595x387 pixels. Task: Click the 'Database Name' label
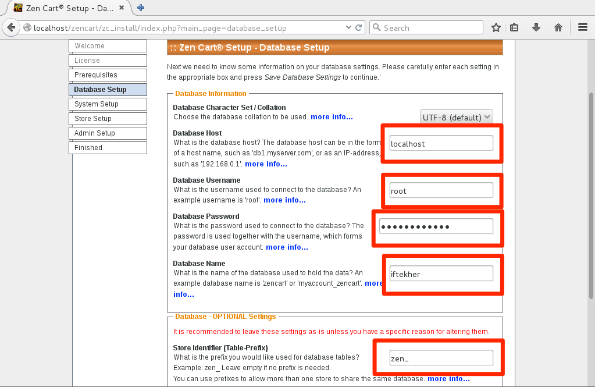[199, 263]
